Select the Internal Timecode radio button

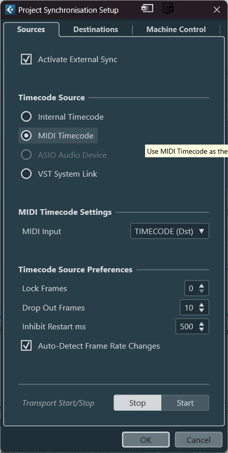[26, 117]
